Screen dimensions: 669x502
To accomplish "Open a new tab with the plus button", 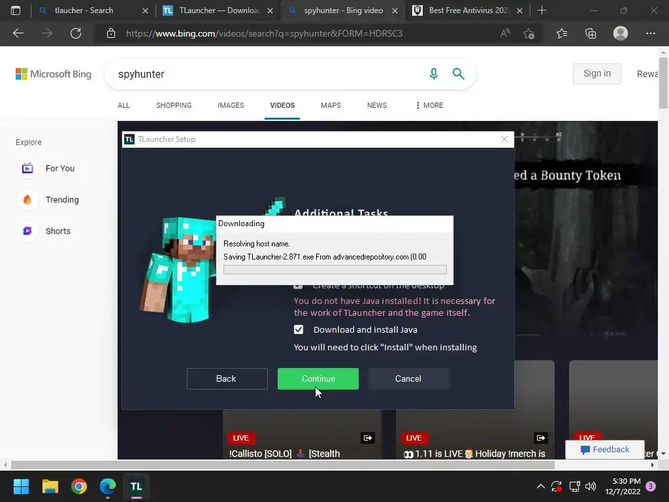I will coord(542,10).
